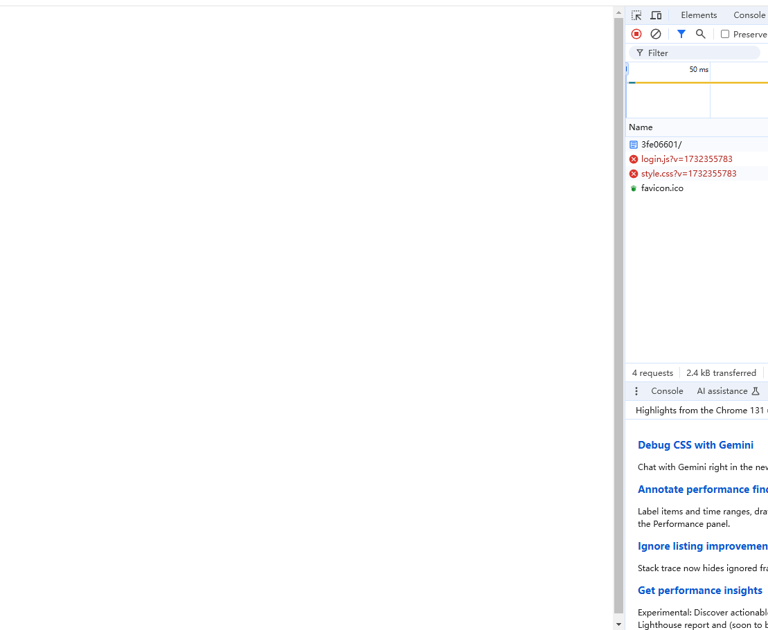Open the drawer three-dot menu

click(x=636, y=391)
